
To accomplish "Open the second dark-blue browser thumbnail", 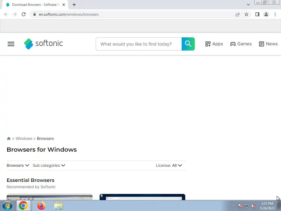I will tap(142, 197).
